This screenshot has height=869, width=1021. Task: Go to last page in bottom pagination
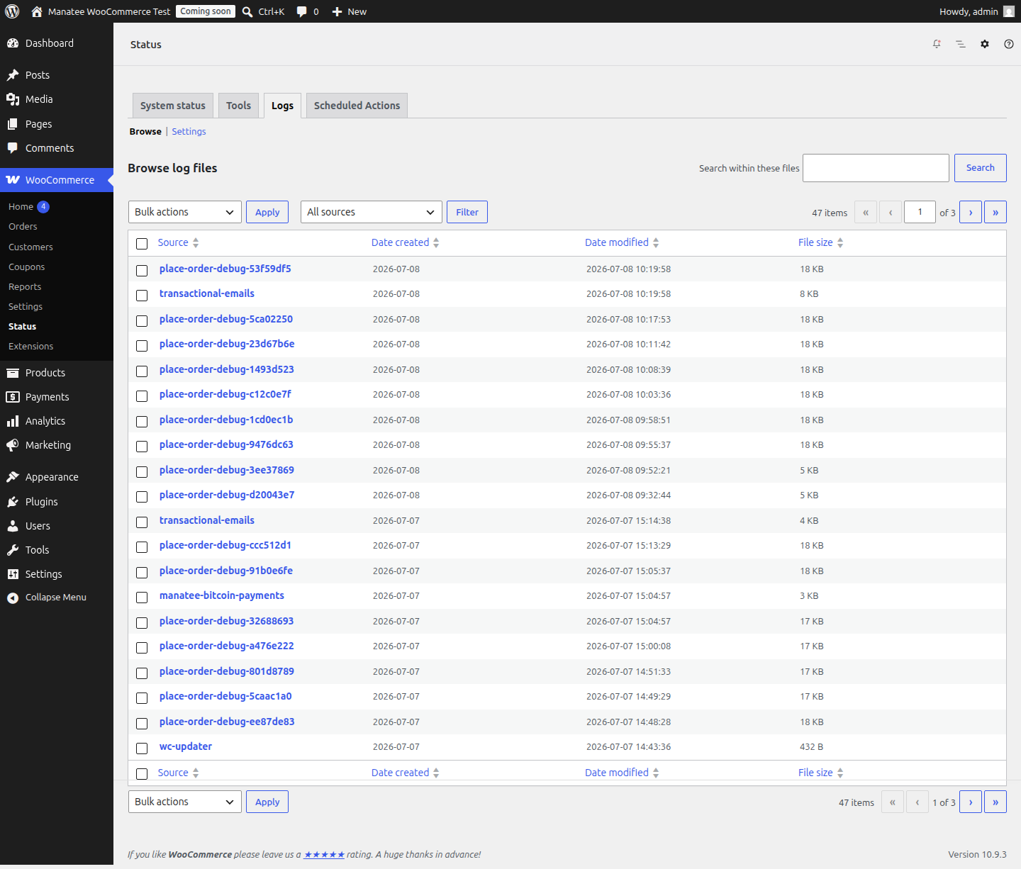(995, 802)
